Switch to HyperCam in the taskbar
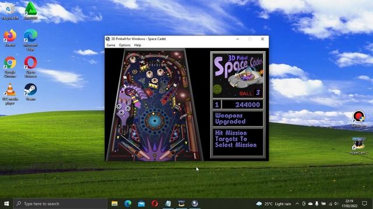 181,204
